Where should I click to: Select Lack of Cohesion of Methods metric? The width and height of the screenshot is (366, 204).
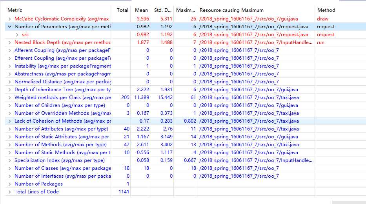[x=62, y=121]
